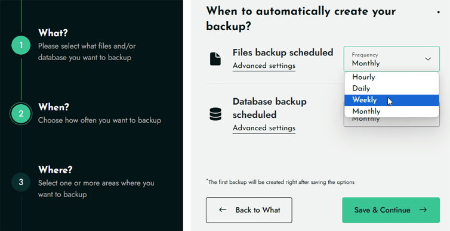
Task: Open the Files backup Frequency dropdown
Action: [x=392, y=59]
